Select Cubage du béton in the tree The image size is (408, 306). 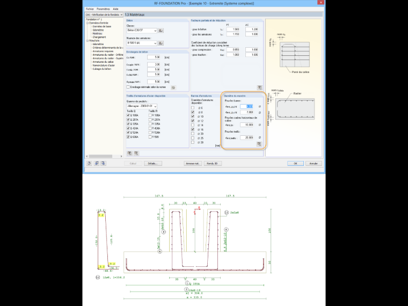(102, 69)
